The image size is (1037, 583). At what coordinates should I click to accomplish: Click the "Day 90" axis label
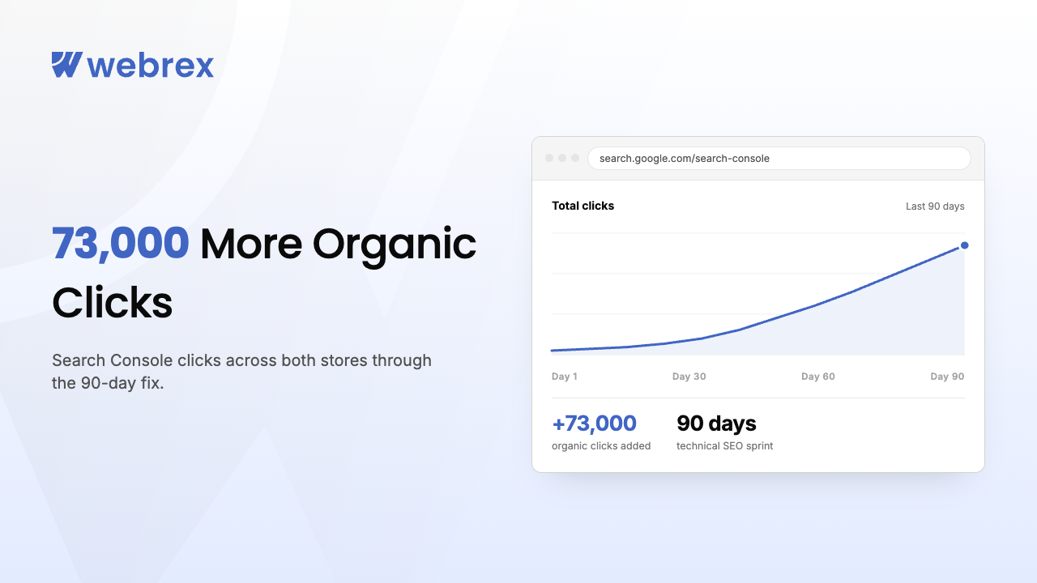click(947, 377)
